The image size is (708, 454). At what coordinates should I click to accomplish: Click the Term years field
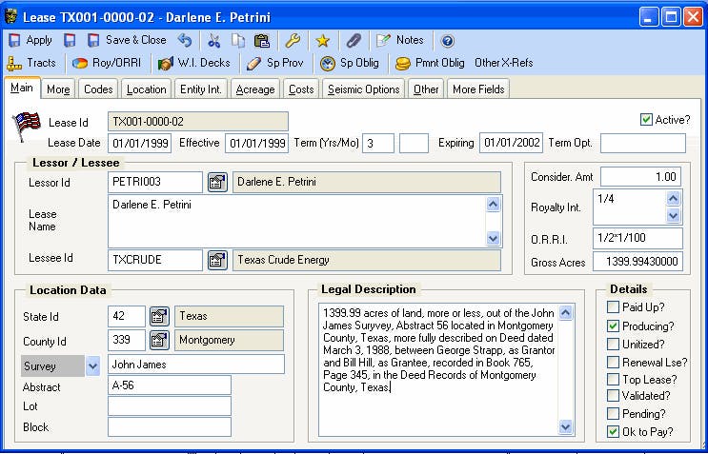point(378,144)
